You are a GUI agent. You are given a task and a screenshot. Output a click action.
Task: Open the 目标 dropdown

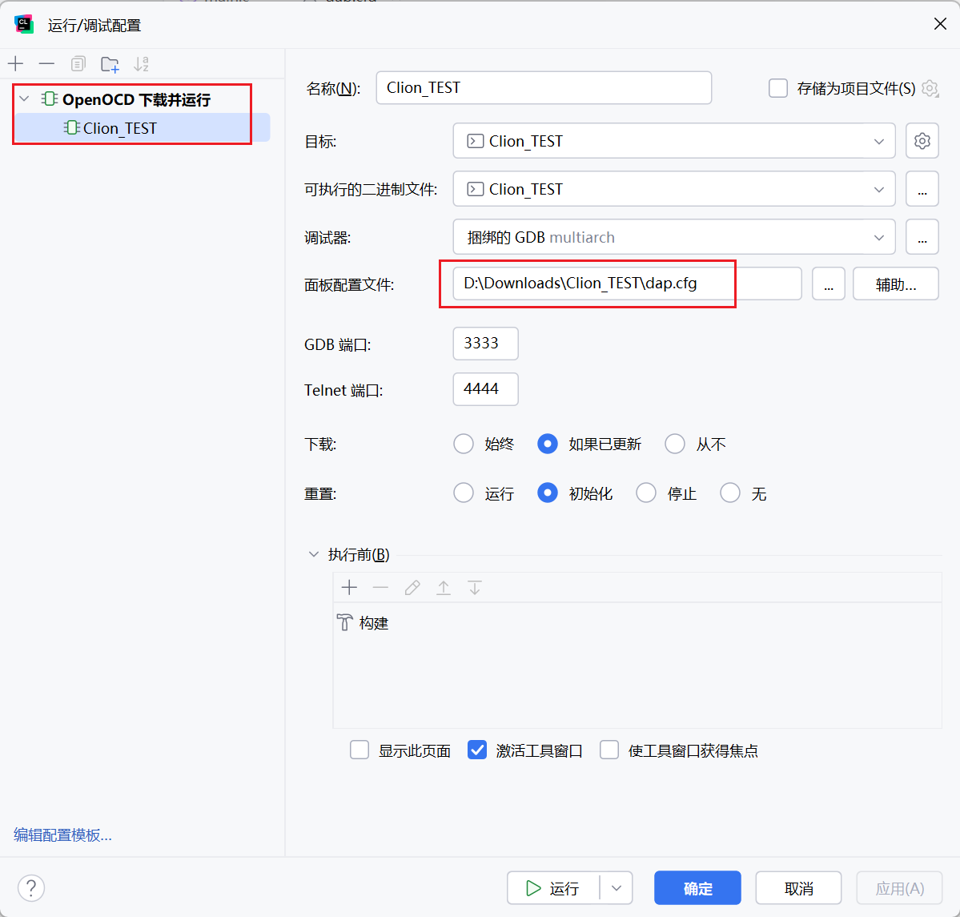[674, 141]
